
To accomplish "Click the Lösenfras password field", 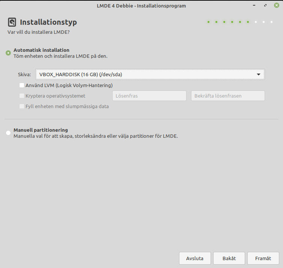I will point(149,96).
